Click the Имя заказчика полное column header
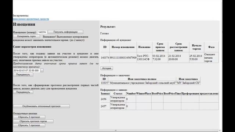Screen dimensions: 235x132 pos(142,79)
